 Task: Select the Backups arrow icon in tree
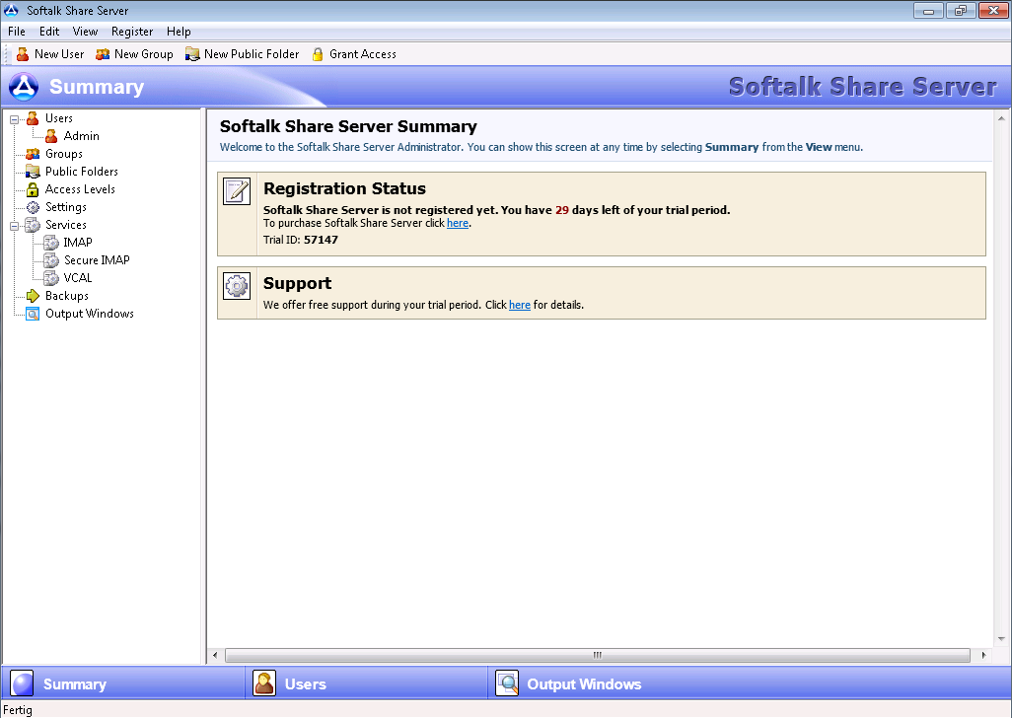[x=33, y=296]
